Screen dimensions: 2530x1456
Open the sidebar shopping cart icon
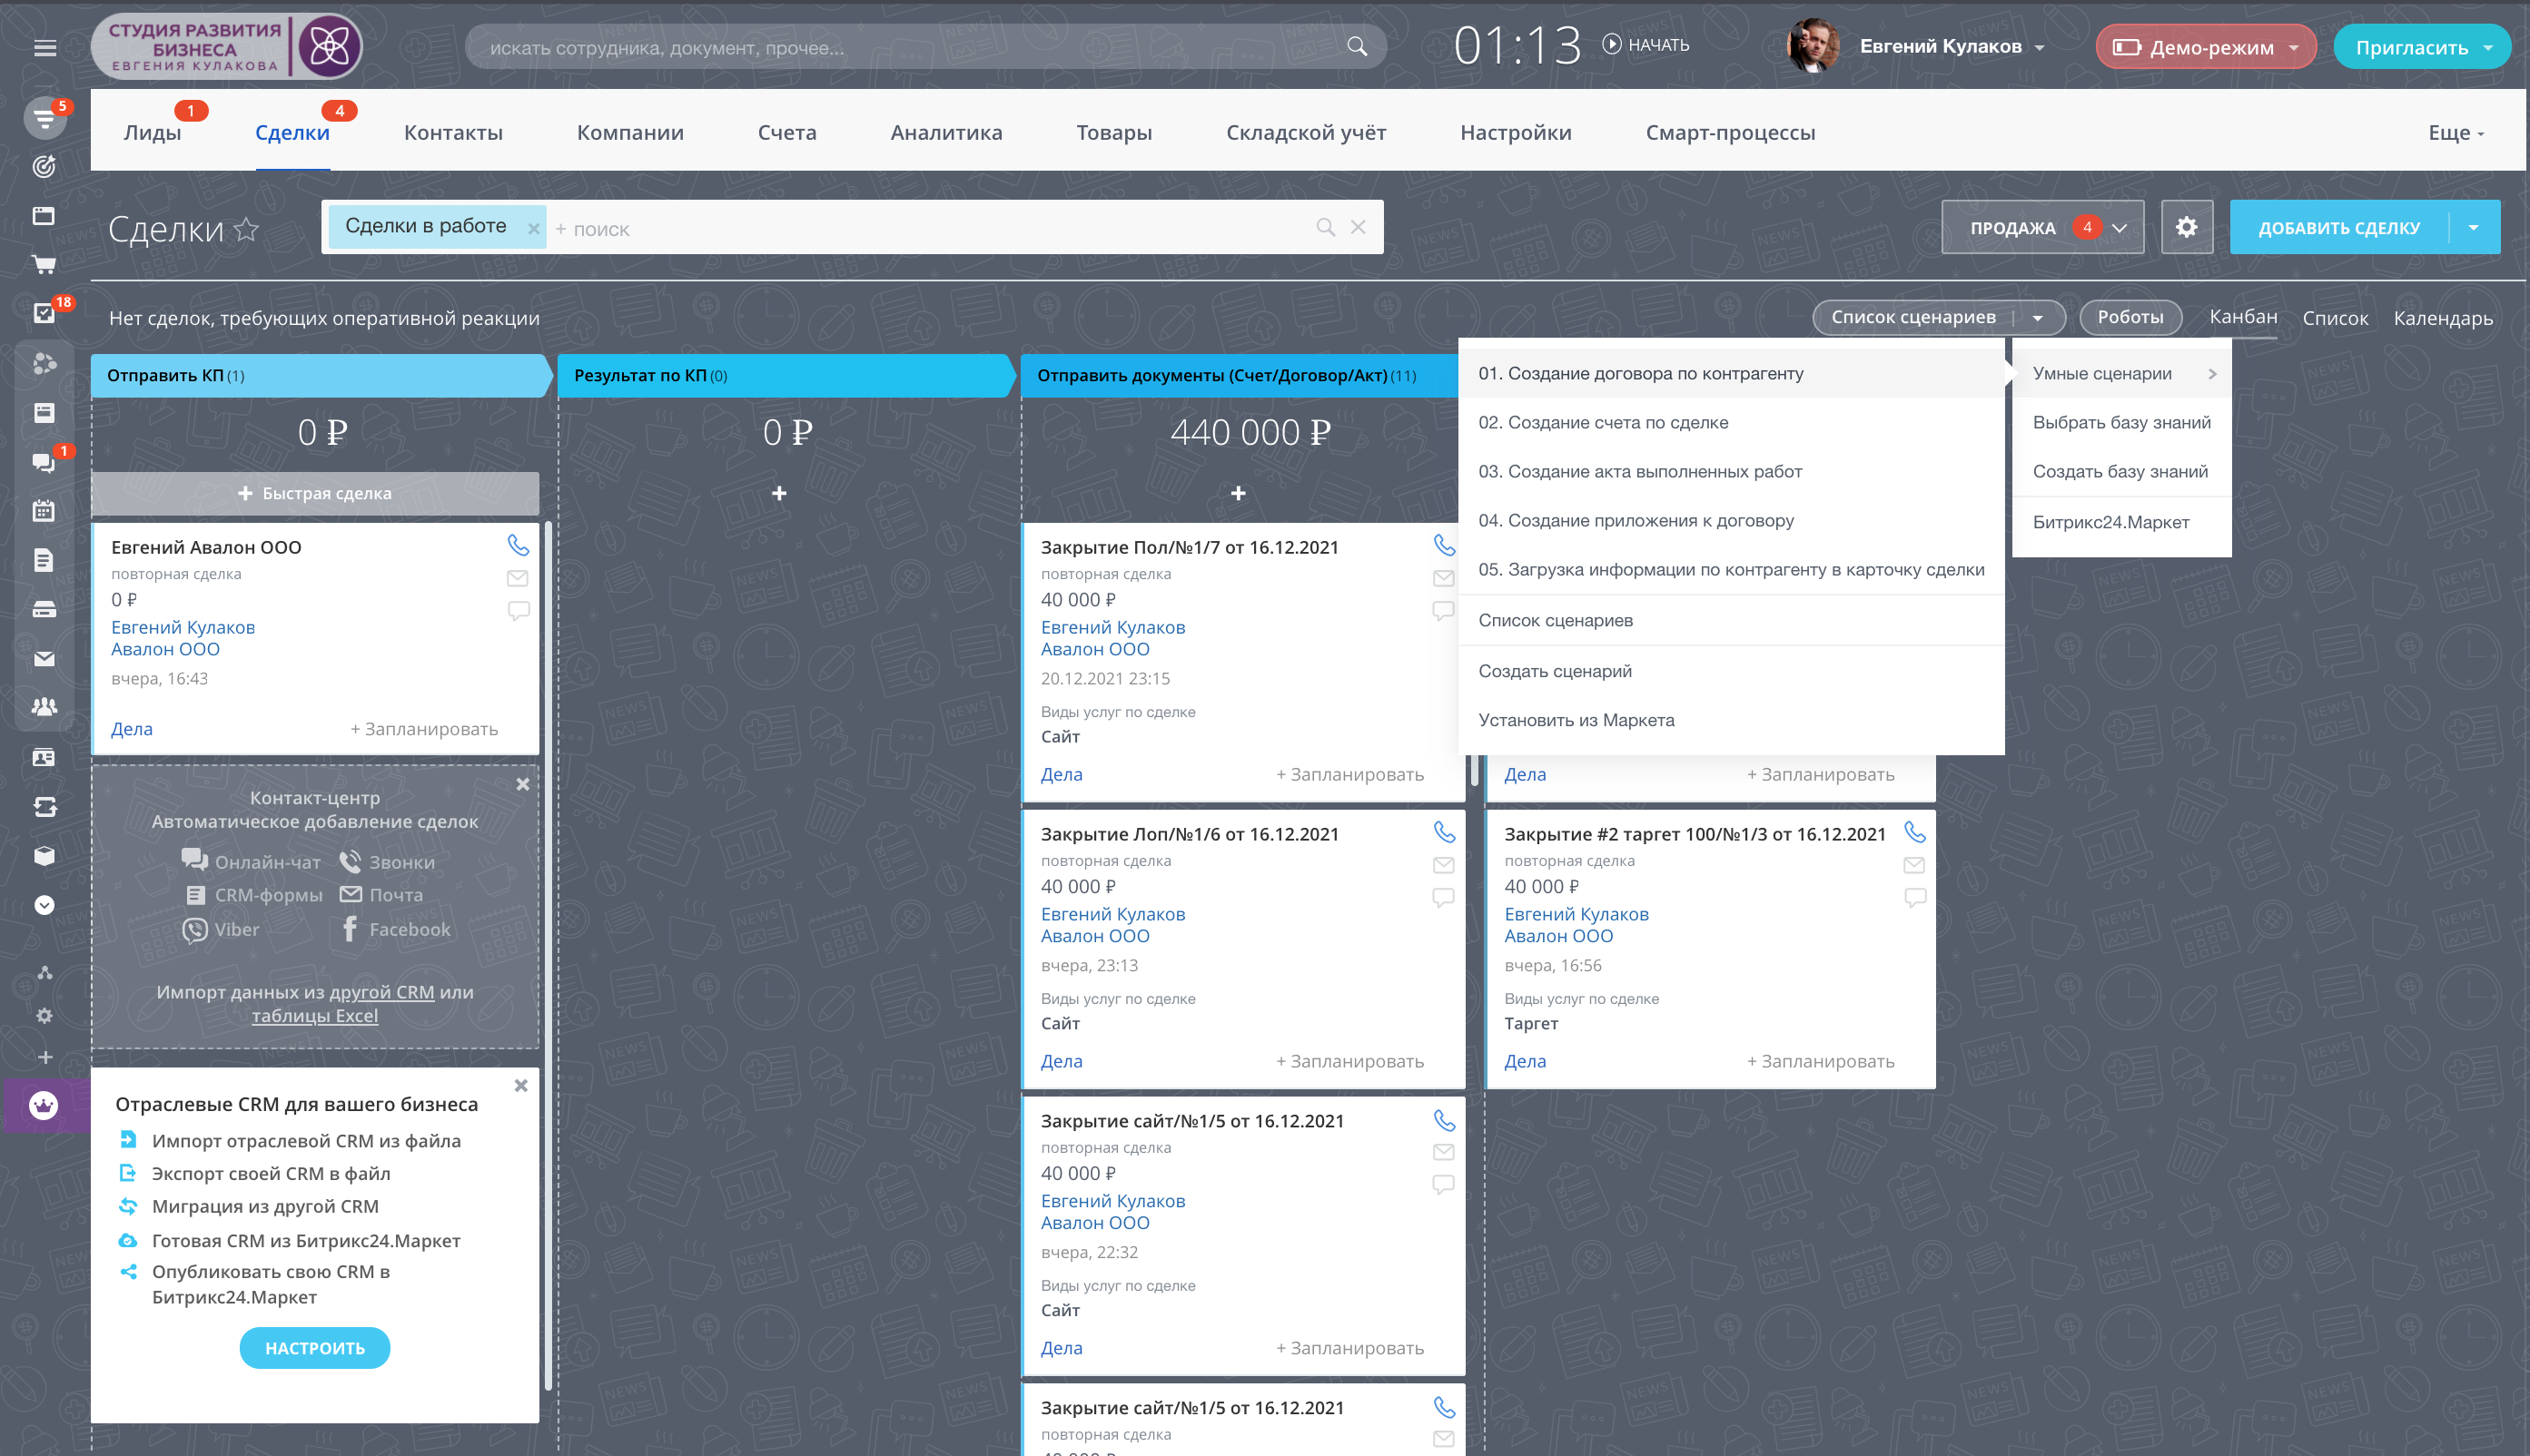click(x=44, y=265)
